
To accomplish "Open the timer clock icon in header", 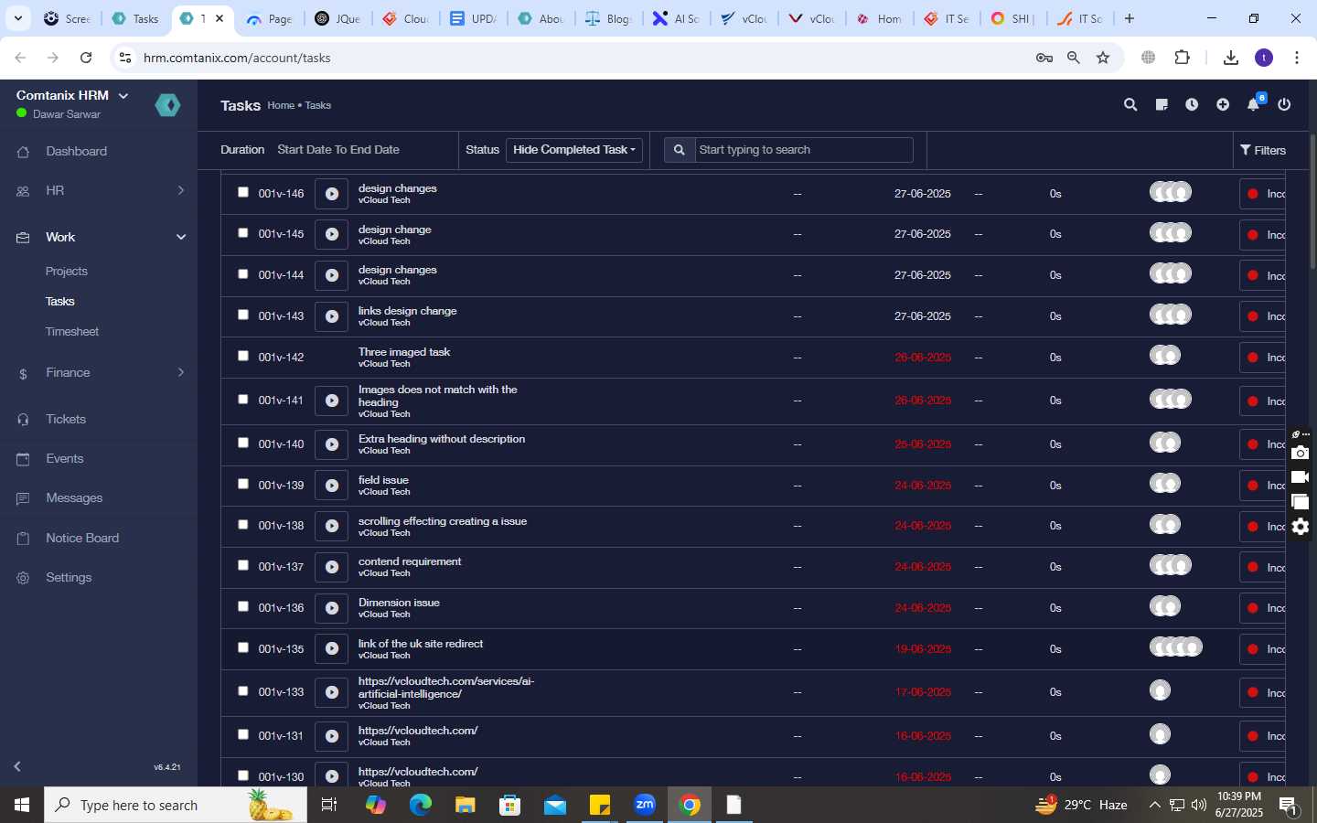I will pyautogui.click(x=1192, y=105).
